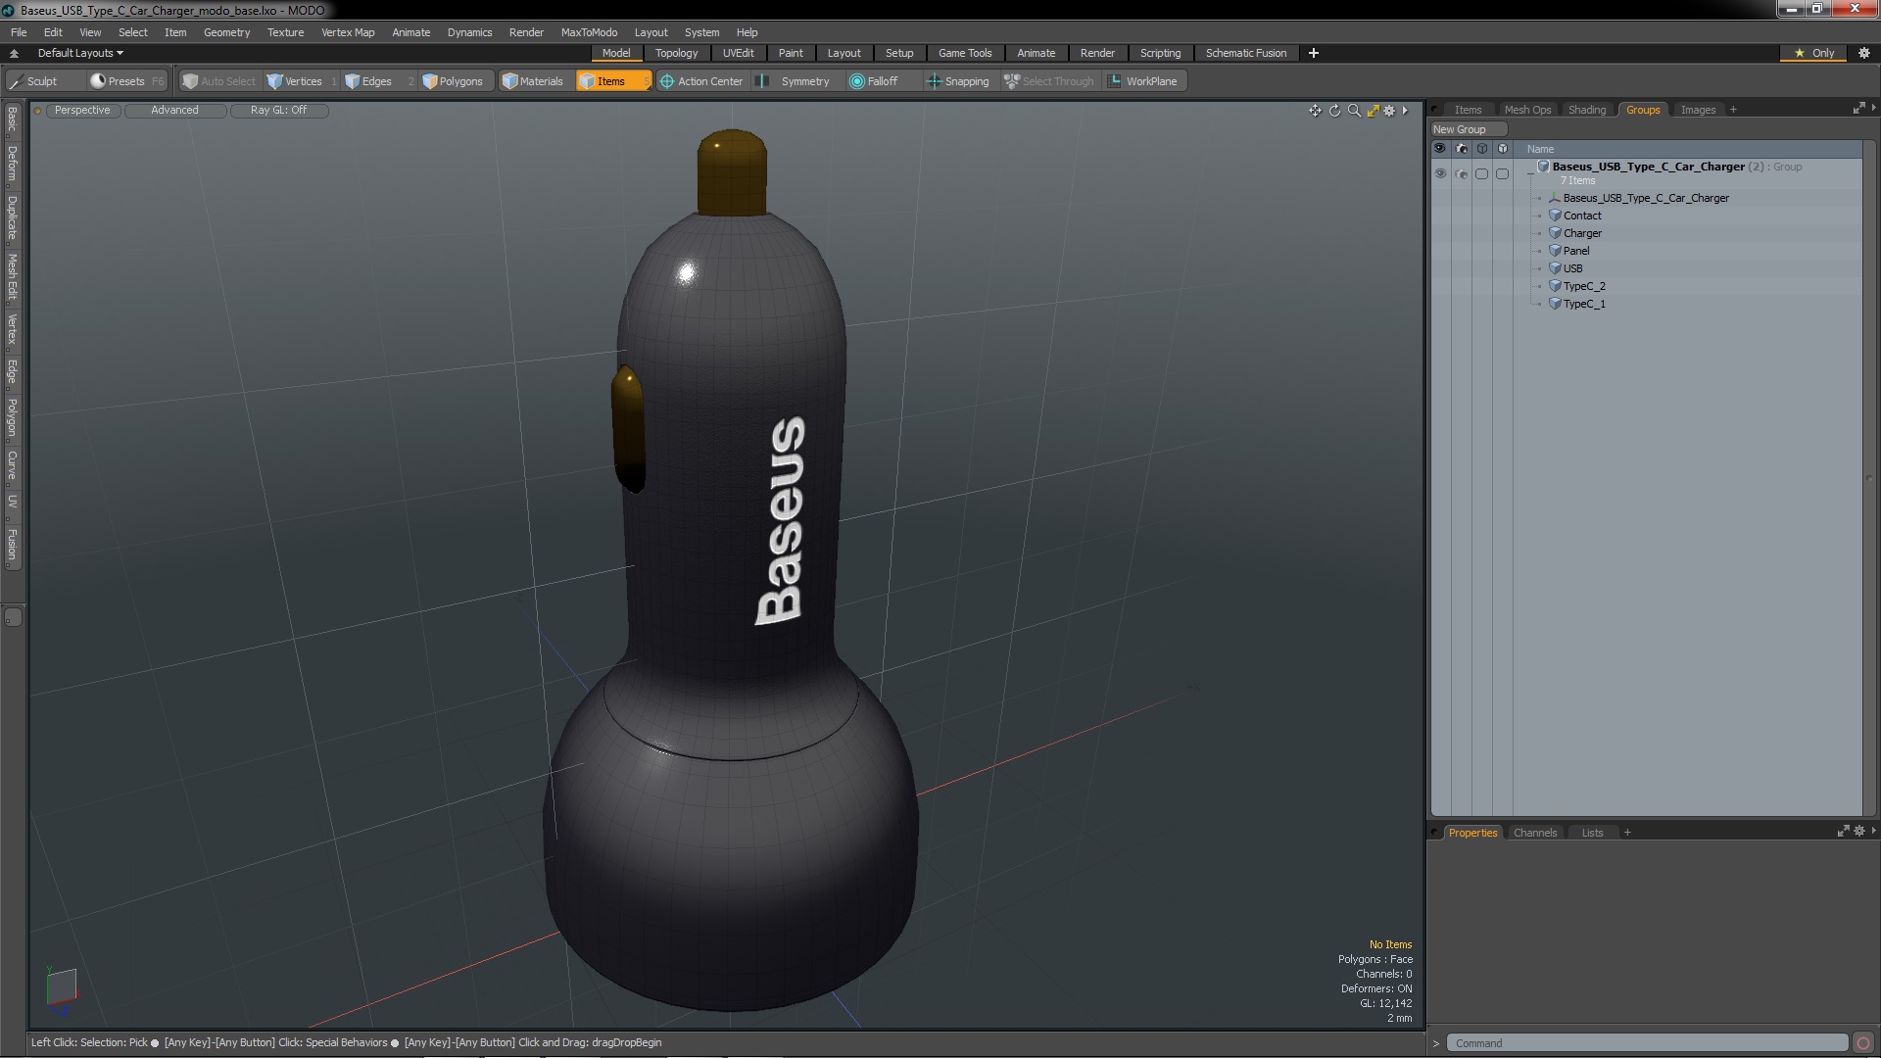Click the New Group button
Image resolution: width=1881 pixels, height=1058 pixels.
click(x=1467, y=129)
